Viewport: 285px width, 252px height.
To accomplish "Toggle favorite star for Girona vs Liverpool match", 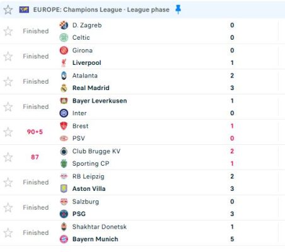I will point(8,57).
